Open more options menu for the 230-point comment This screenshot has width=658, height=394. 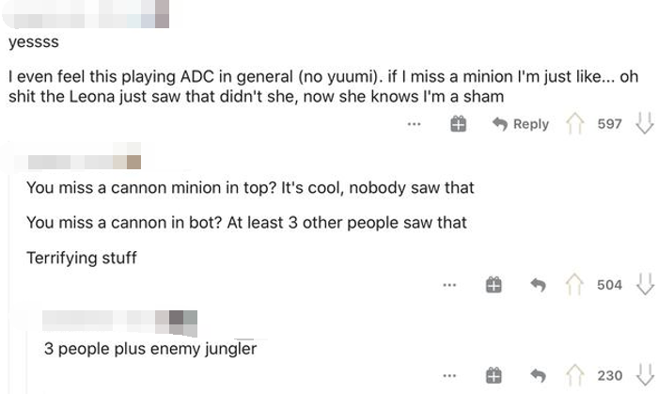coord(450,375)
